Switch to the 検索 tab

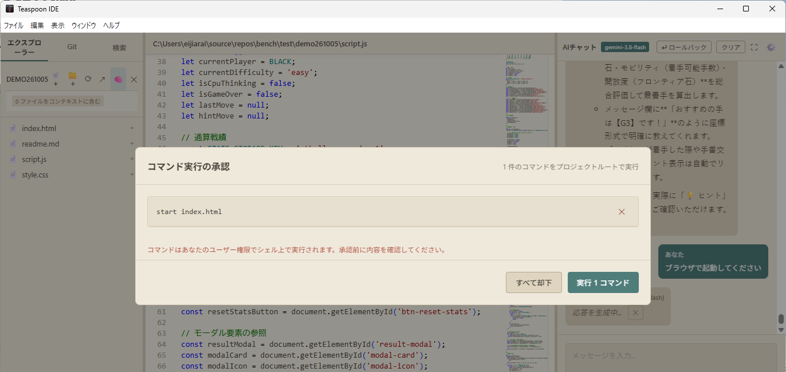(119, 48)
